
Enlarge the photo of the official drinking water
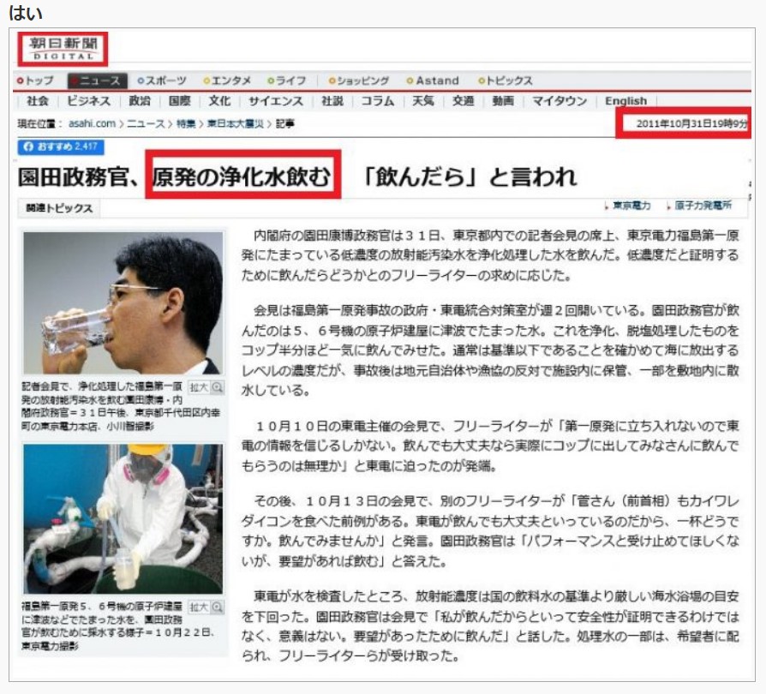pos(206,388)
